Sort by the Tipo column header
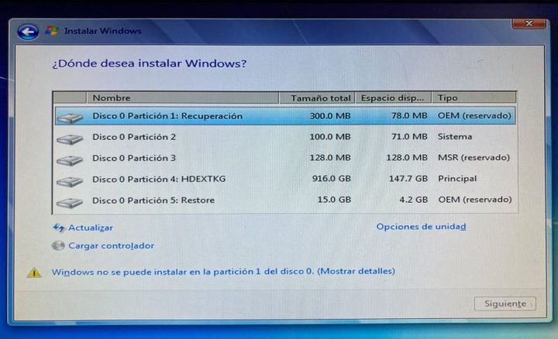Viewport: 558px width, 339px height. point(474,98)
